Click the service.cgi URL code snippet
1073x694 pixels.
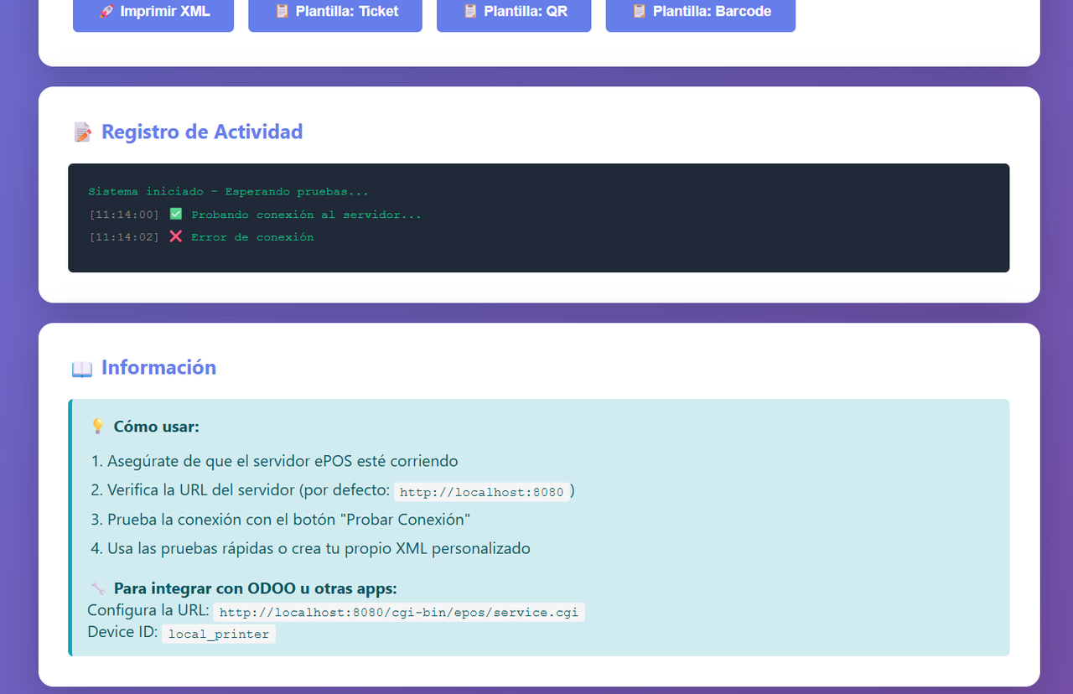point(399,613)
